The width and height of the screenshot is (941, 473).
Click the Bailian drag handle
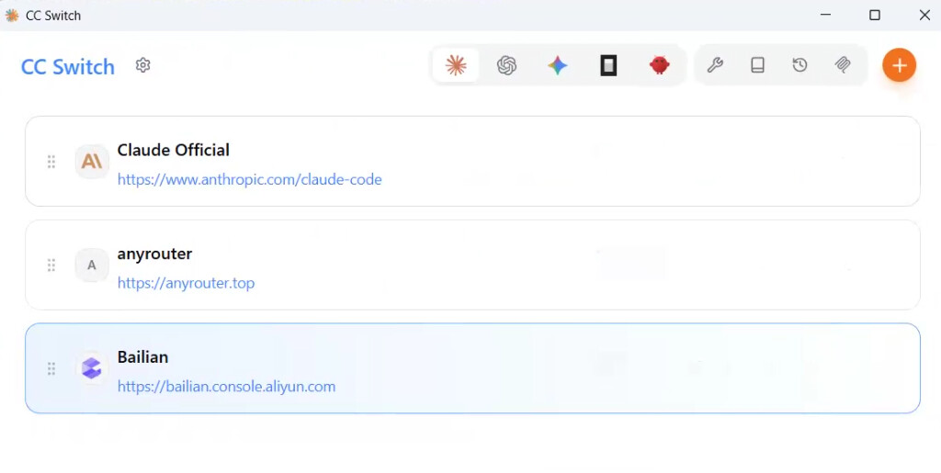click(x=51, y=368)
